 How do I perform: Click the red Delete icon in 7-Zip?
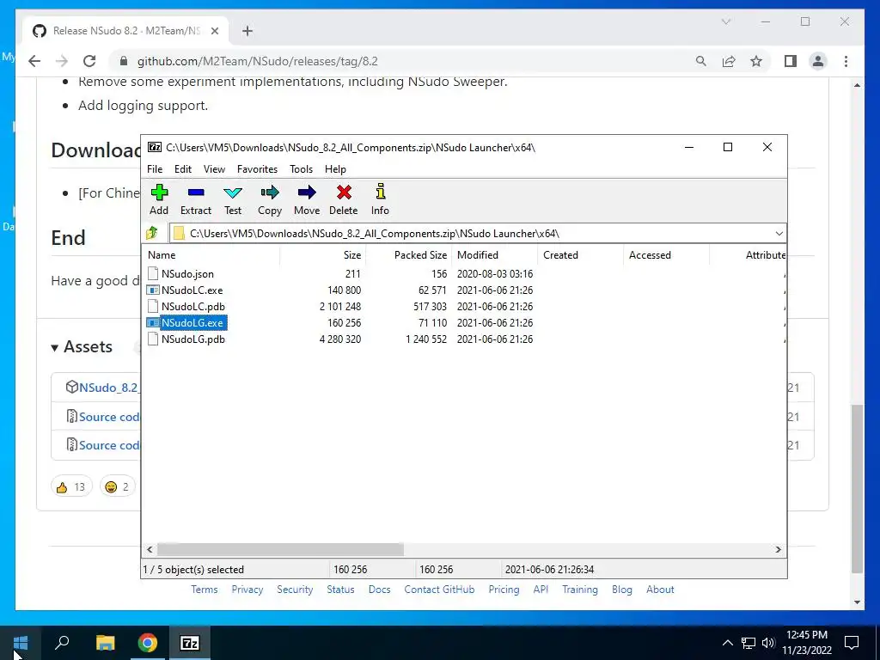point(344,199)
